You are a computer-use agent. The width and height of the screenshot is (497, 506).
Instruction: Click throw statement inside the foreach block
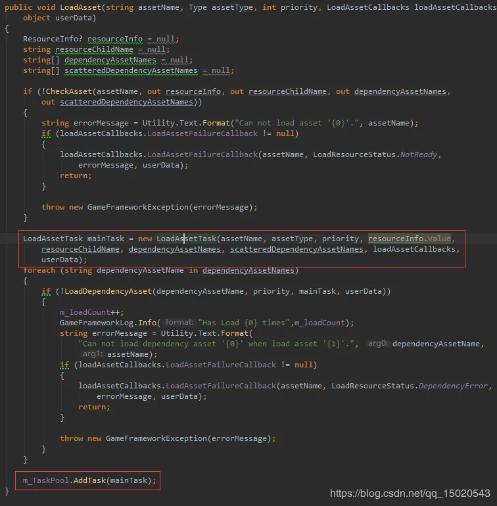168,438
